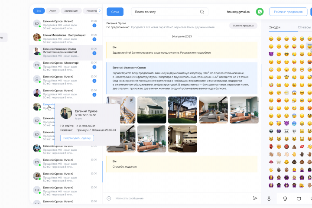The image size is (312, 208).
Task: Select the people emoji category icon
Action: click(x=269, y=198)
